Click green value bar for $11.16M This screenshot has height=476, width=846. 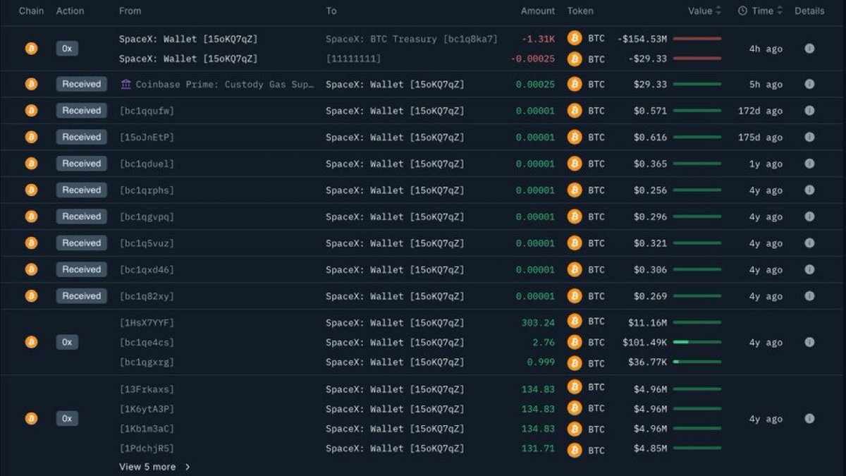tap(697, 322)
